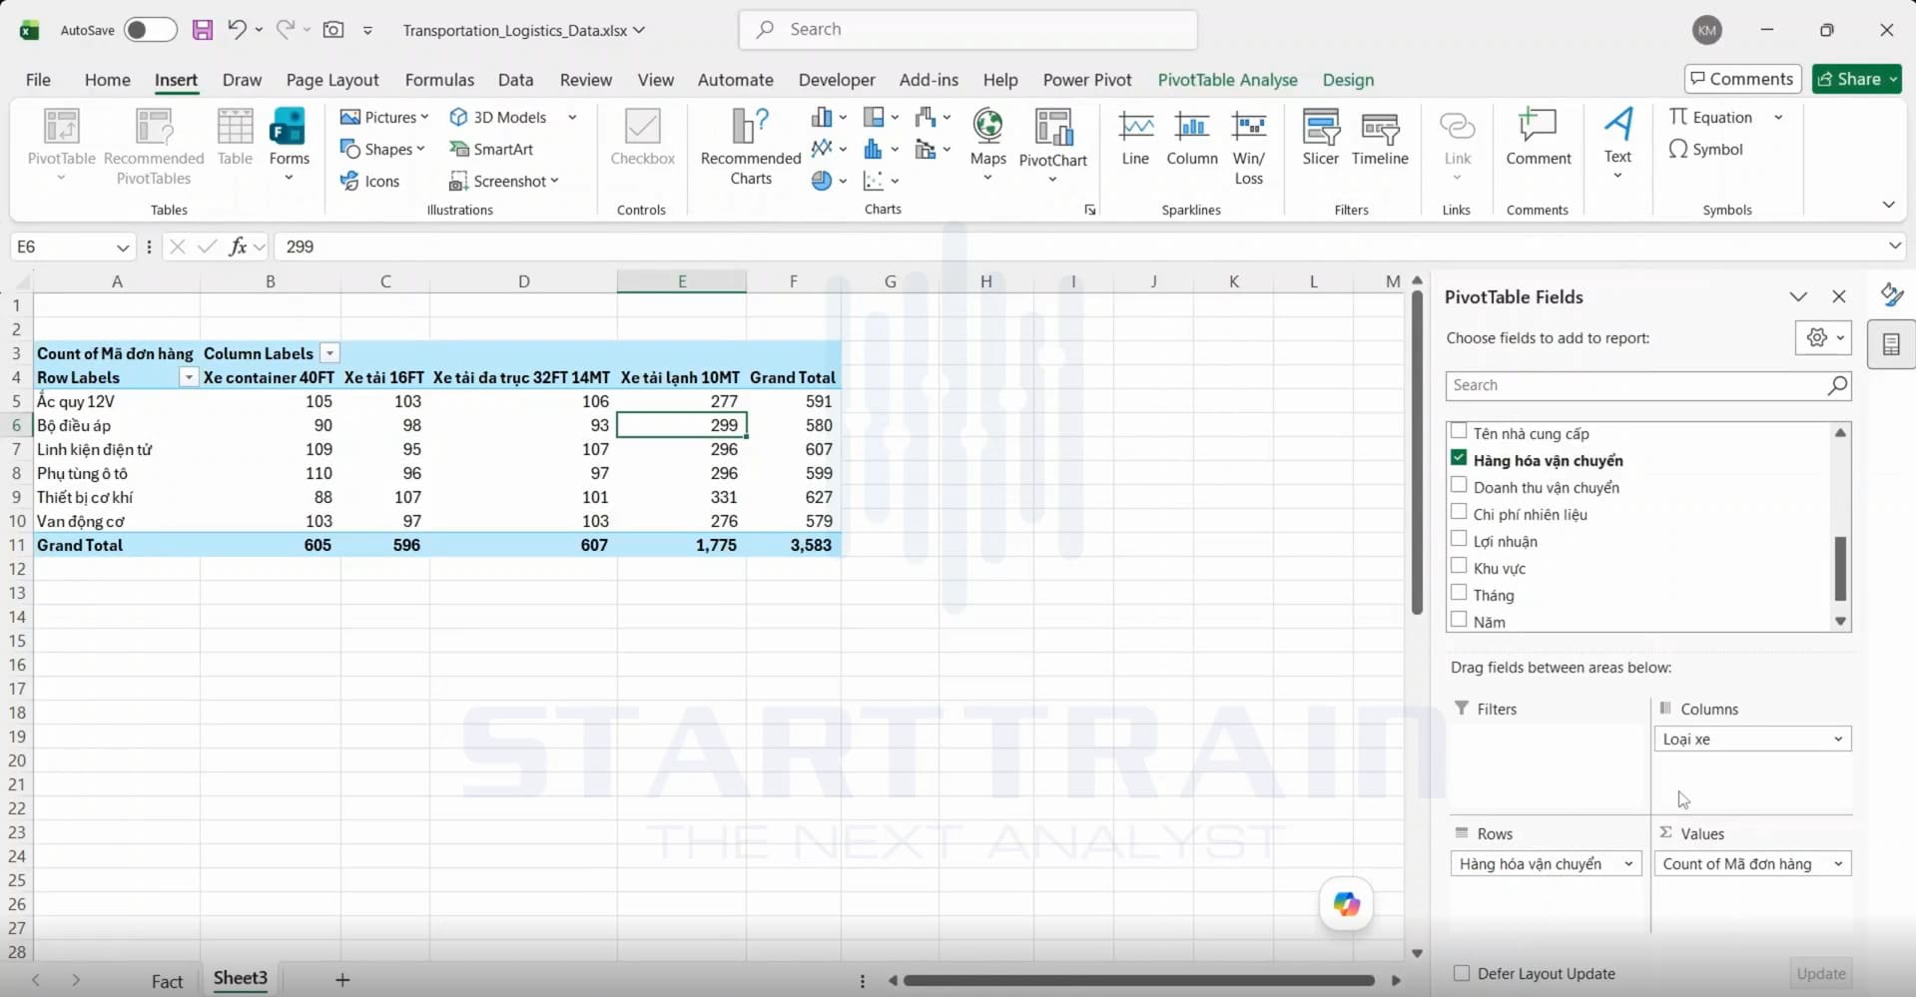Insert a Table
Image resolution: width=1916 pixels, height=997 pixels.
(235, 138)
